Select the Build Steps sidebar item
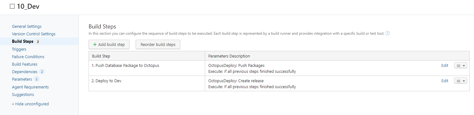Viewport: 474px width, 115px height. point(23,42)
